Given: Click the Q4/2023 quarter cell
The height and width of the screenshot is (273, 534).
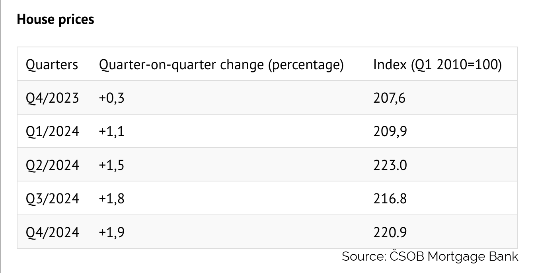Looking at the screenshot, I should click(53, 98).
